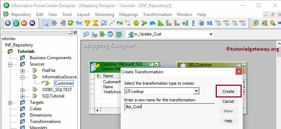Open the Versioning menu

(x=104, y=15)
